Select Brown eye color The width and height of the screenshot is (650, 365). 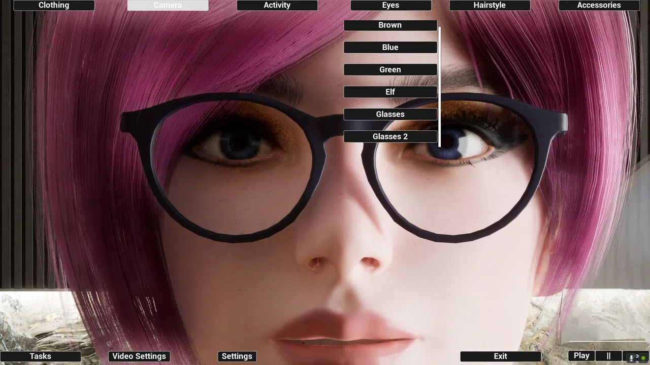coord(390,25)
